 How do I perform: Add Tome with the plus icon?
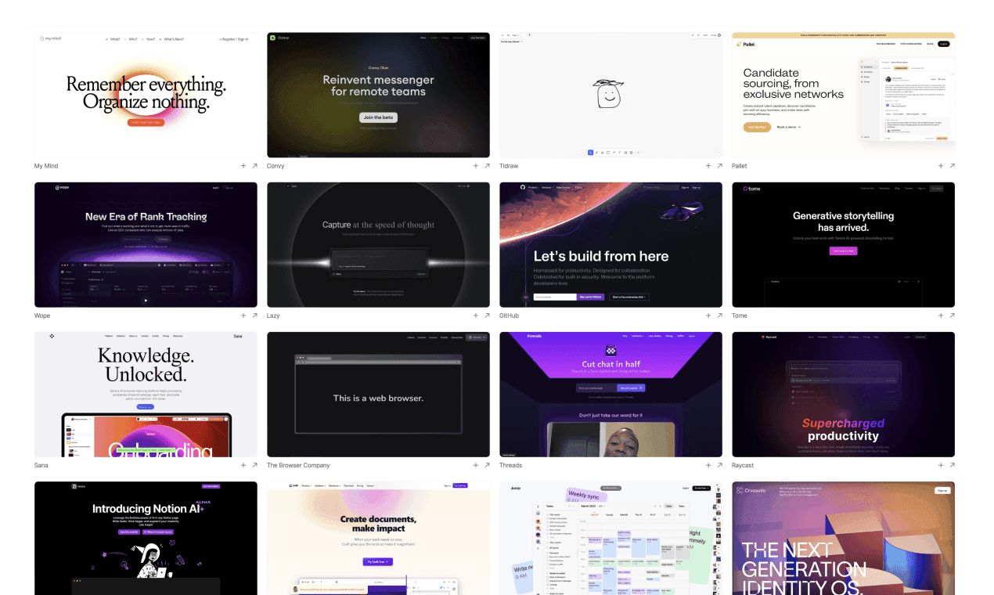pyautogui.click(x=941, y=316)
